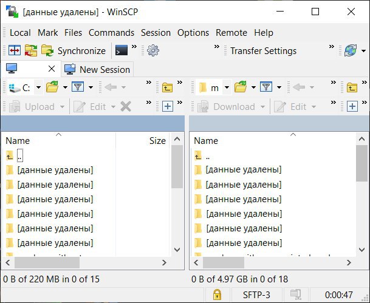Viewport: 370px width, 303px height.
Task: Click the remote panel plus icon
Action: pos(352,107)
